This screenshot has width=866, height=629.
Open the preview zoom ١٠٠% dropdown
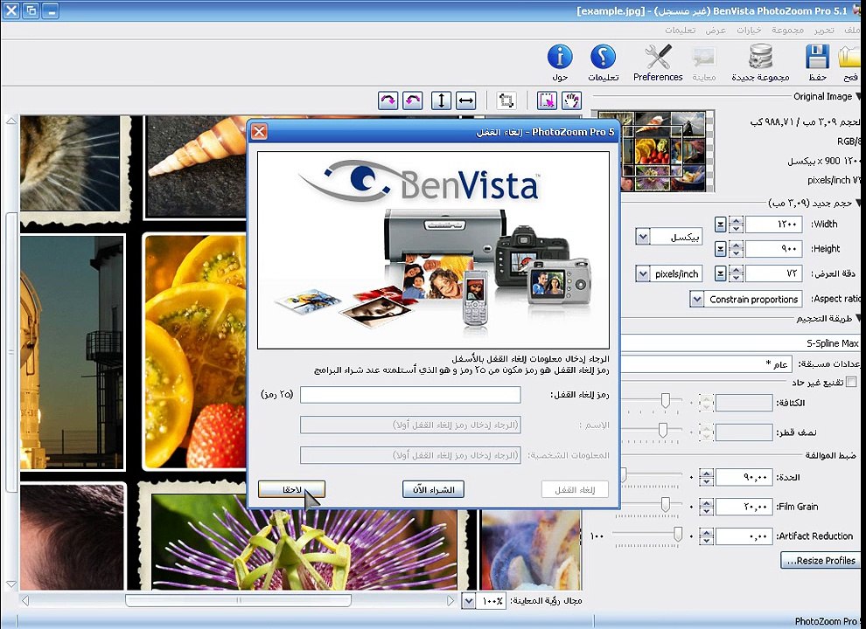tap(468, 601)
